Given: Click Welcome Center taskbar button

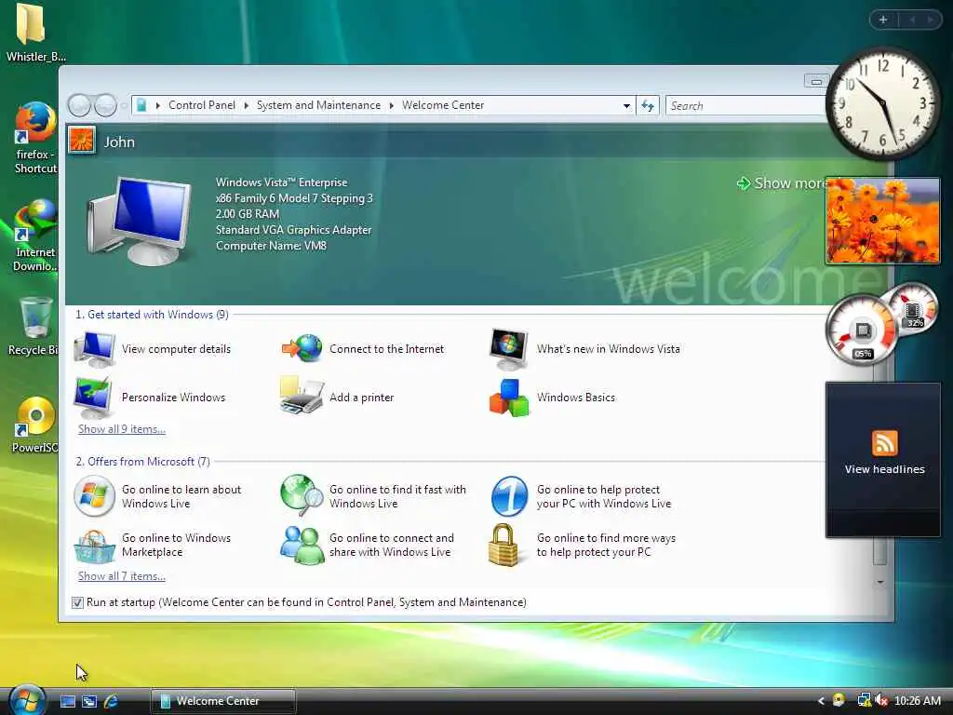Looking at the screenshot, I should (223, 701).
